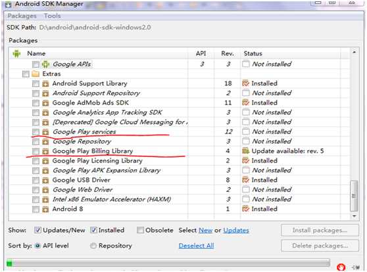Check the Google Play services checkbox

pyautogui.click(x=36, y=132)
